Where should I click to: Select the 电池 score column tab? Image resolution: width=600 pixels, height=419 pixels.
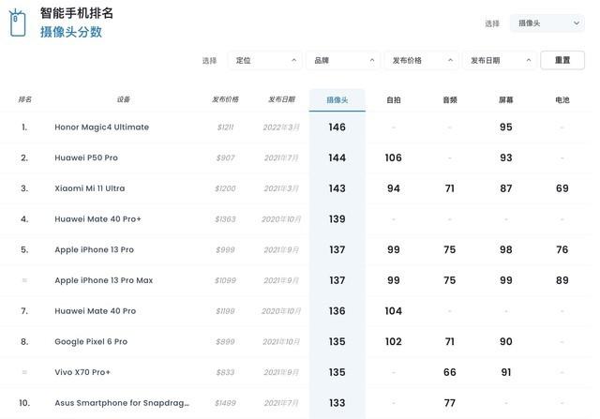pyautogui.click(x=562, y=100)
